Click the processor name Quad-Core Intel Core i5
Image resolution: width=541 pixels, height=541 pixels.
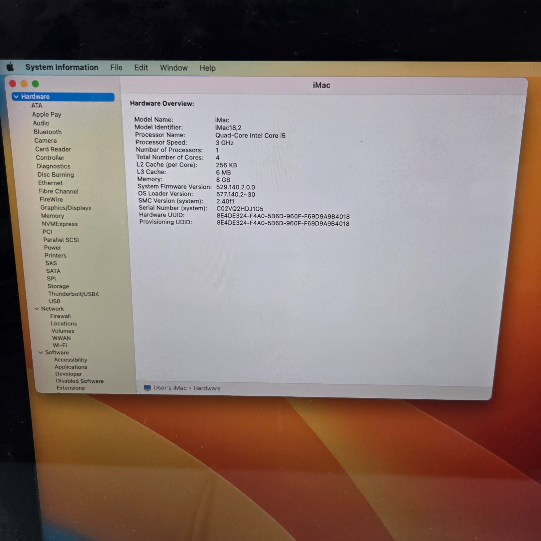[250, 136]
